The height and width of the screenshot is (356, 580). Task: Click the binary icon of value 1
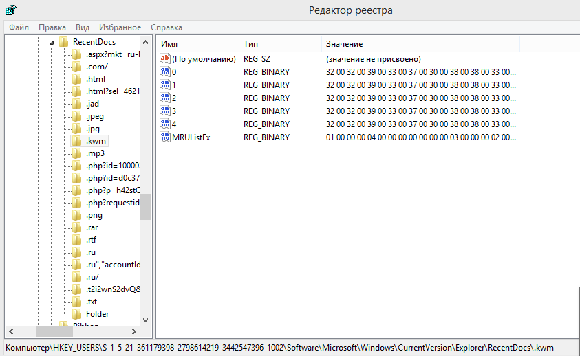[165, 85]
